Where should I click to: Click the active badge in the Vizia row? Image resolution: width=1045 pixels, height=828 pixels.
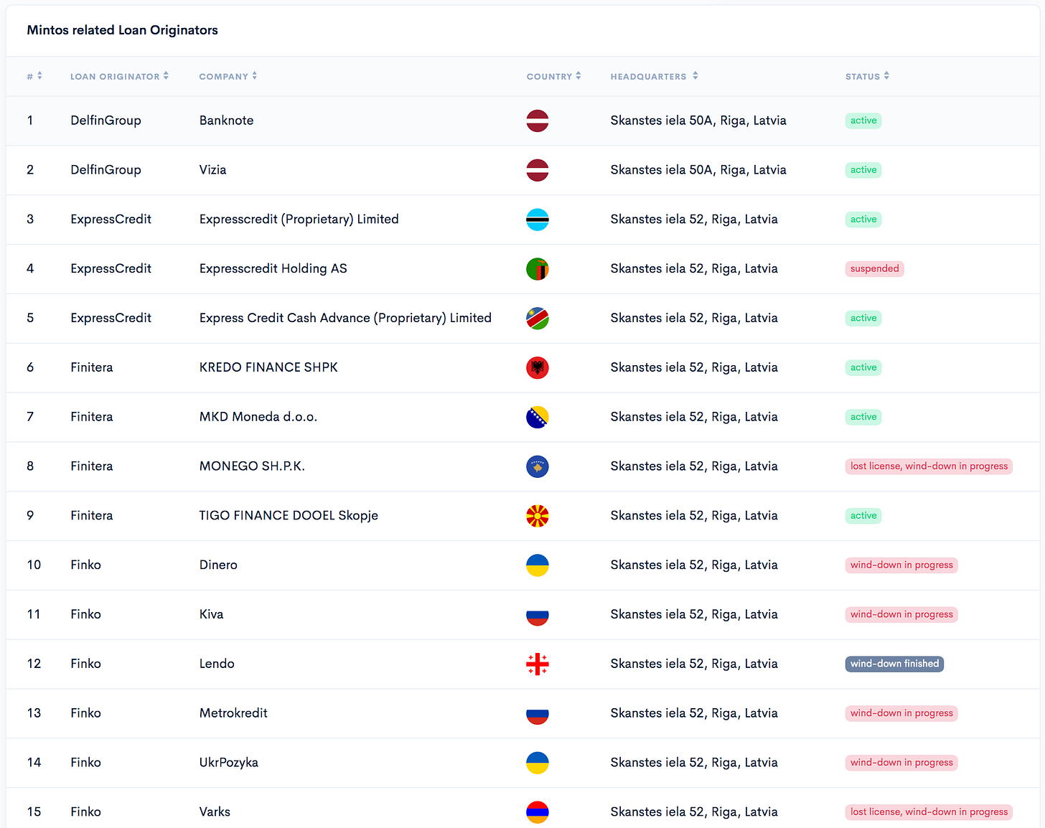pyautogui.click(x=863, y=170)
